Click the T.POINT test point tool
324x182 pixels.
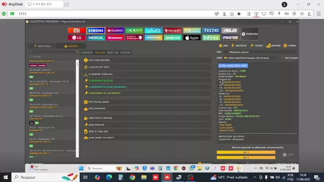[257, 45]
